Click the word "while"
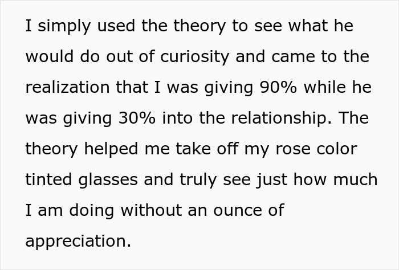This screenshot has width=399, height=270. 325,87
